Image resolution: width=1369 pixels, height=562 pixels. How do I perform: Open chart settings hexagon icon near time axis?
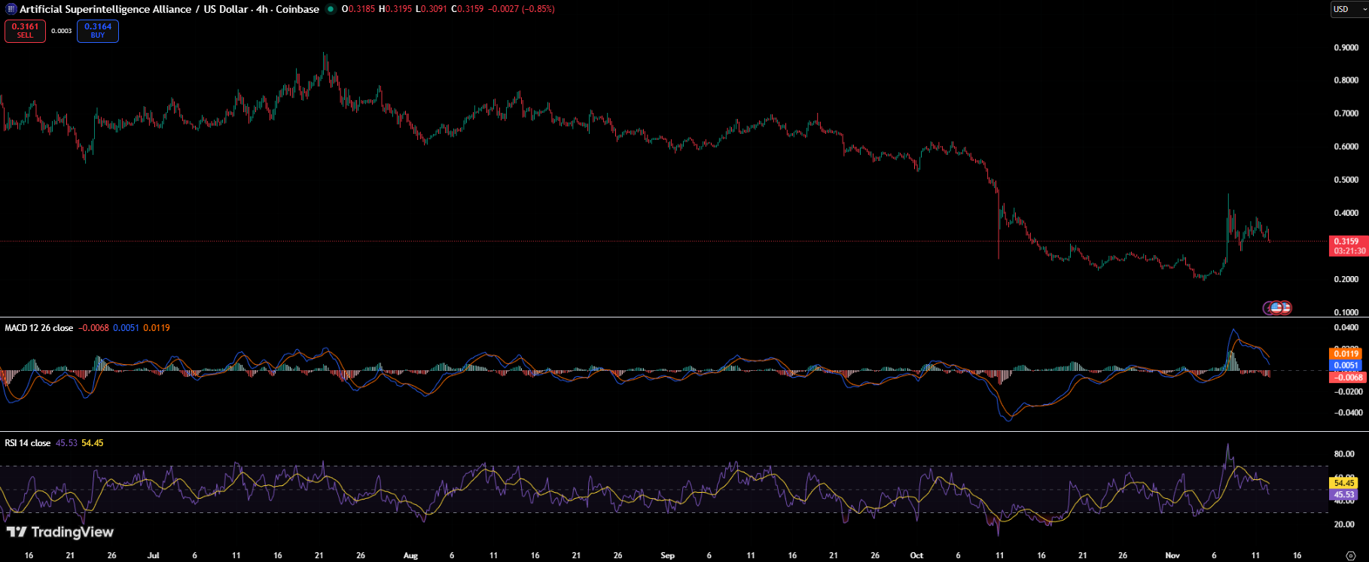click(1351, 556)
